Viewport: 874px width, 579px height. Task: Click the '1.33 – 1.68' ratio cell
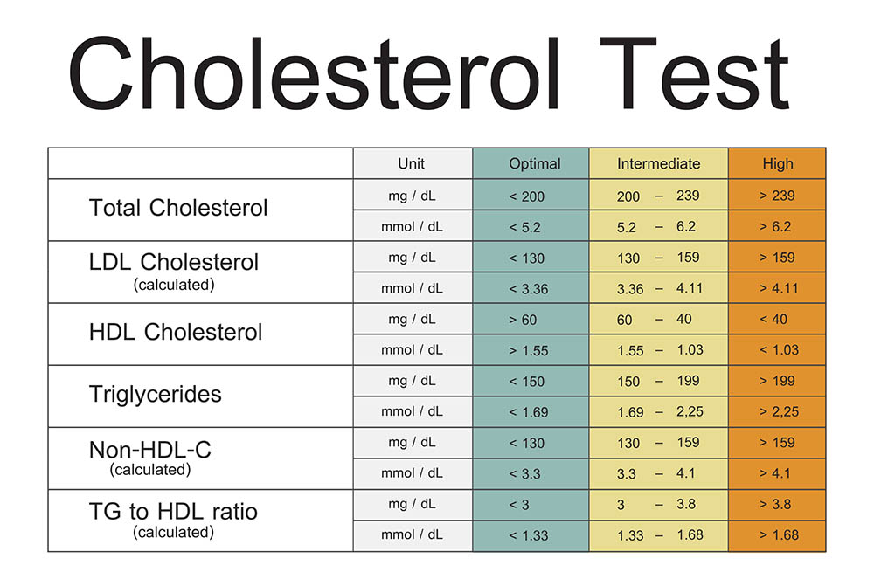(658, 534)
